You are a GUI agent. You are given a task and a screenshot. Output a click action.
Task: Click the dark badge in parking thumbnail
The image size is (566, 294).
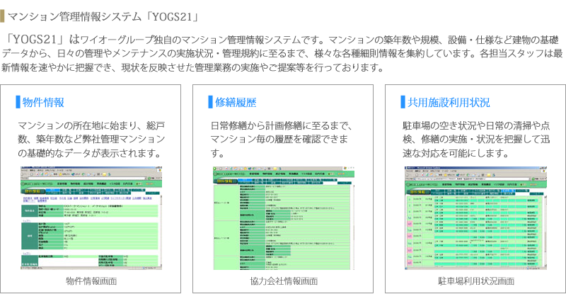tap(419, 191)
